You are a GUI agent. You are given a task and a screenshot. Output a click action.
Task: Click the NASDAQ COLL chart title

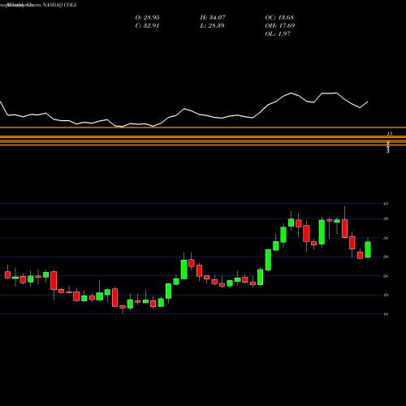point(60,5)
